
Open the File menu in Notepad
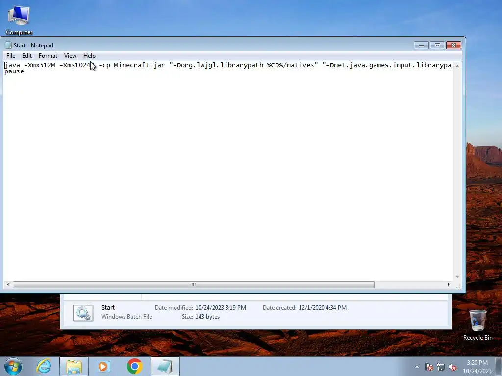(11, 56)
